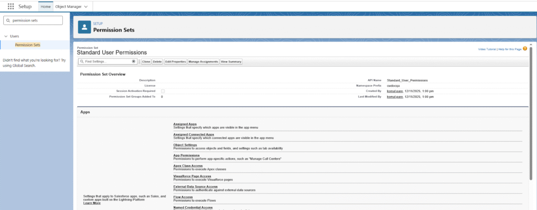Open Manage Assignments
This screenshot has height=210, width=537.
[x=203, y=61]
